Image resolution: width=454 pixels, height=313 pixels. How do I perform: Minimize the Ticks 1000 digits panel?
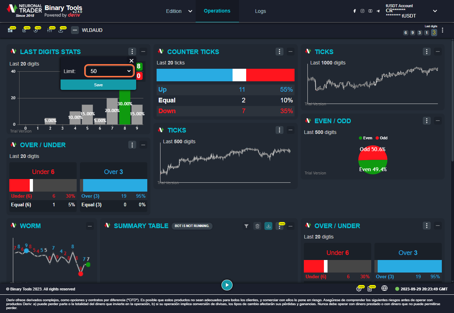pos(438,52)
